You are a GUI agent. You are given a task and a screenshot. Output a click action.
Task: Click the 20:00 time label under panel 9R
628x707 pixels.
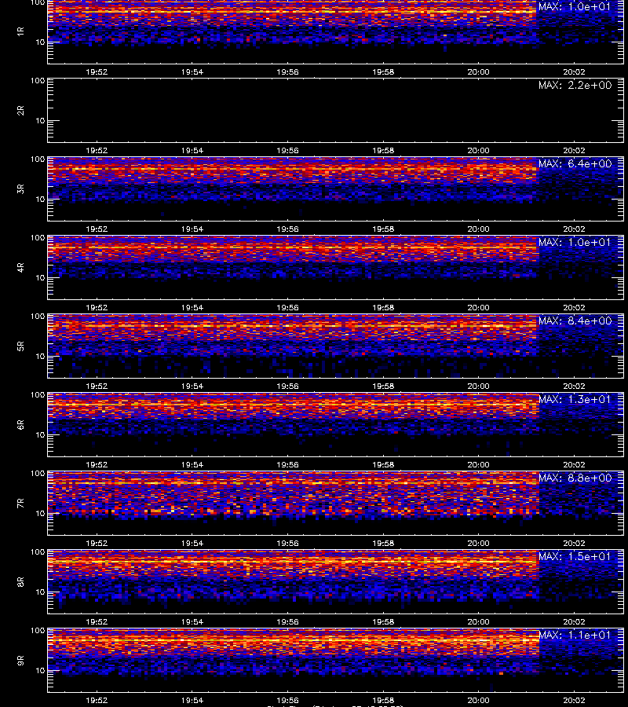(478, 700)
